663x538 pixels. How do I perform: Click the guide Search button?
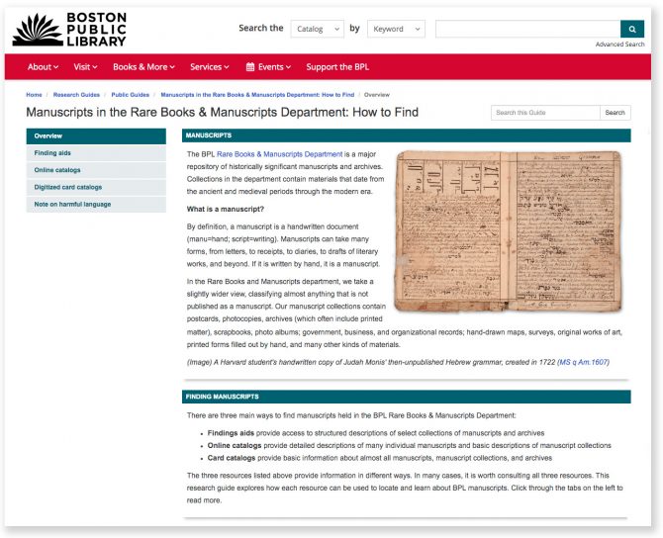[616, 113]
